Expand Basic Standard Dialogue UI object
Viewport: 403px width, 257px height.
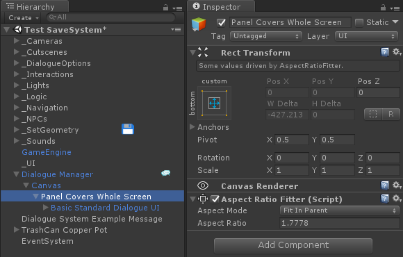(x=46, y=207)
